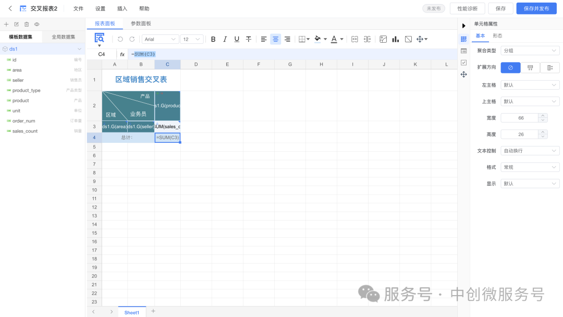Add a new dataset with plus icon
563x317 pixels.
6,24
